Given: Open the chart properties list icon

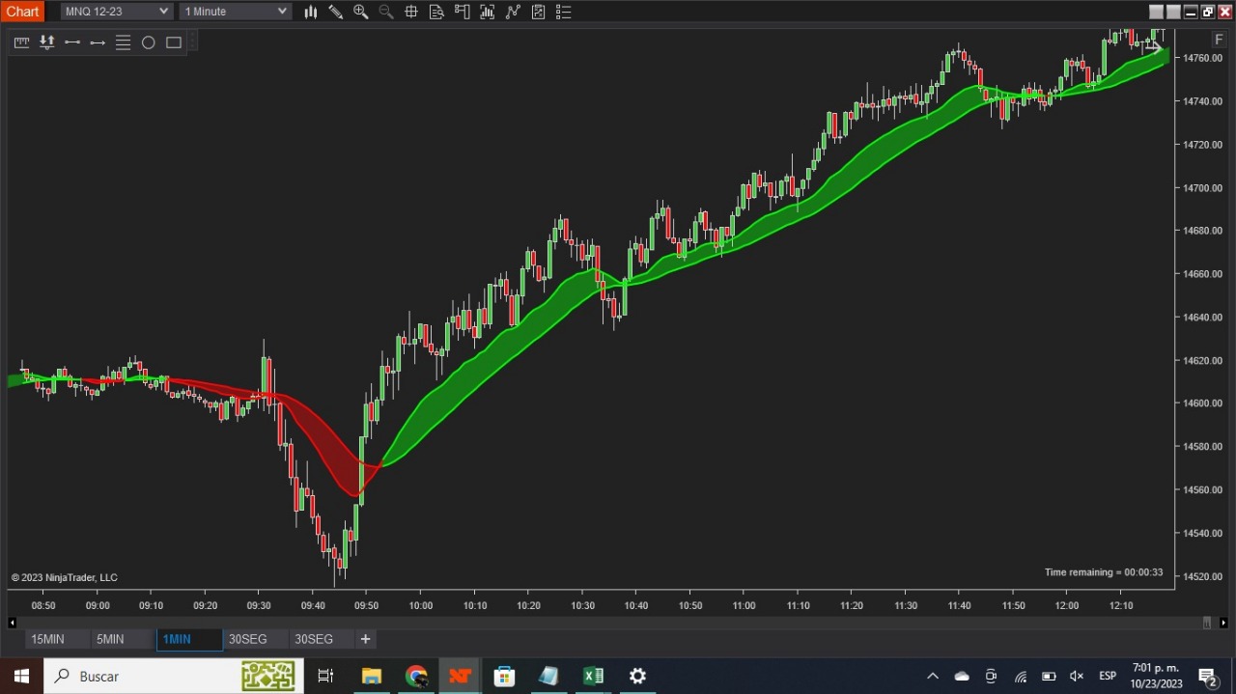Looking at the screenshot, I should pyautogui.click(x=564, y=12).
